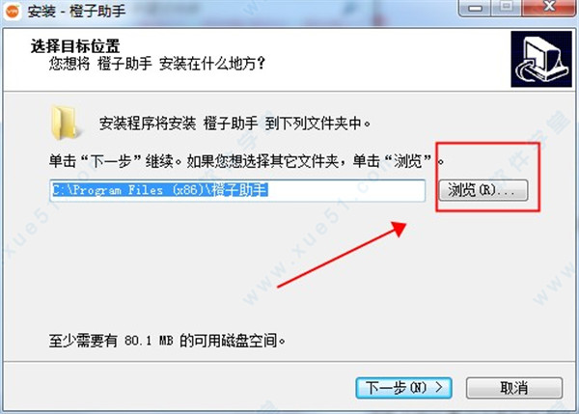The width and height of the screenshot is (579, 414).
Task: Click the orange 橙子助手 app icon in title bar
Action: point(13,11)
